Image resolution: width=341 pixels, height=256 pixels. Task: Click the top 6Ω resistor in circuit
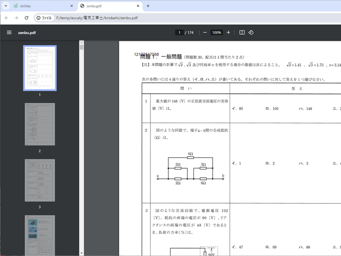[x=191, y=157]
